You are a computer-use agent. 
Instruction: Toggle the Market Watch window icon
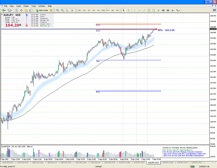coord(17,10)
